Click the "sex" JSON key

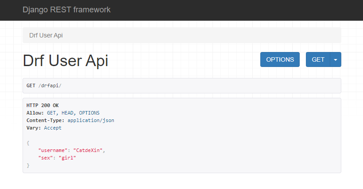click(45, 158)
